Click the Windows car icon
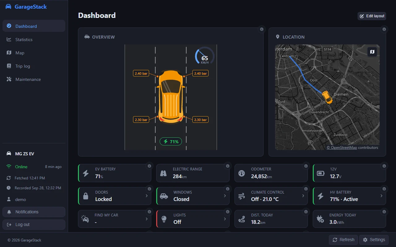This screenshot has width=396, height=247. click(x=164, y=196)
